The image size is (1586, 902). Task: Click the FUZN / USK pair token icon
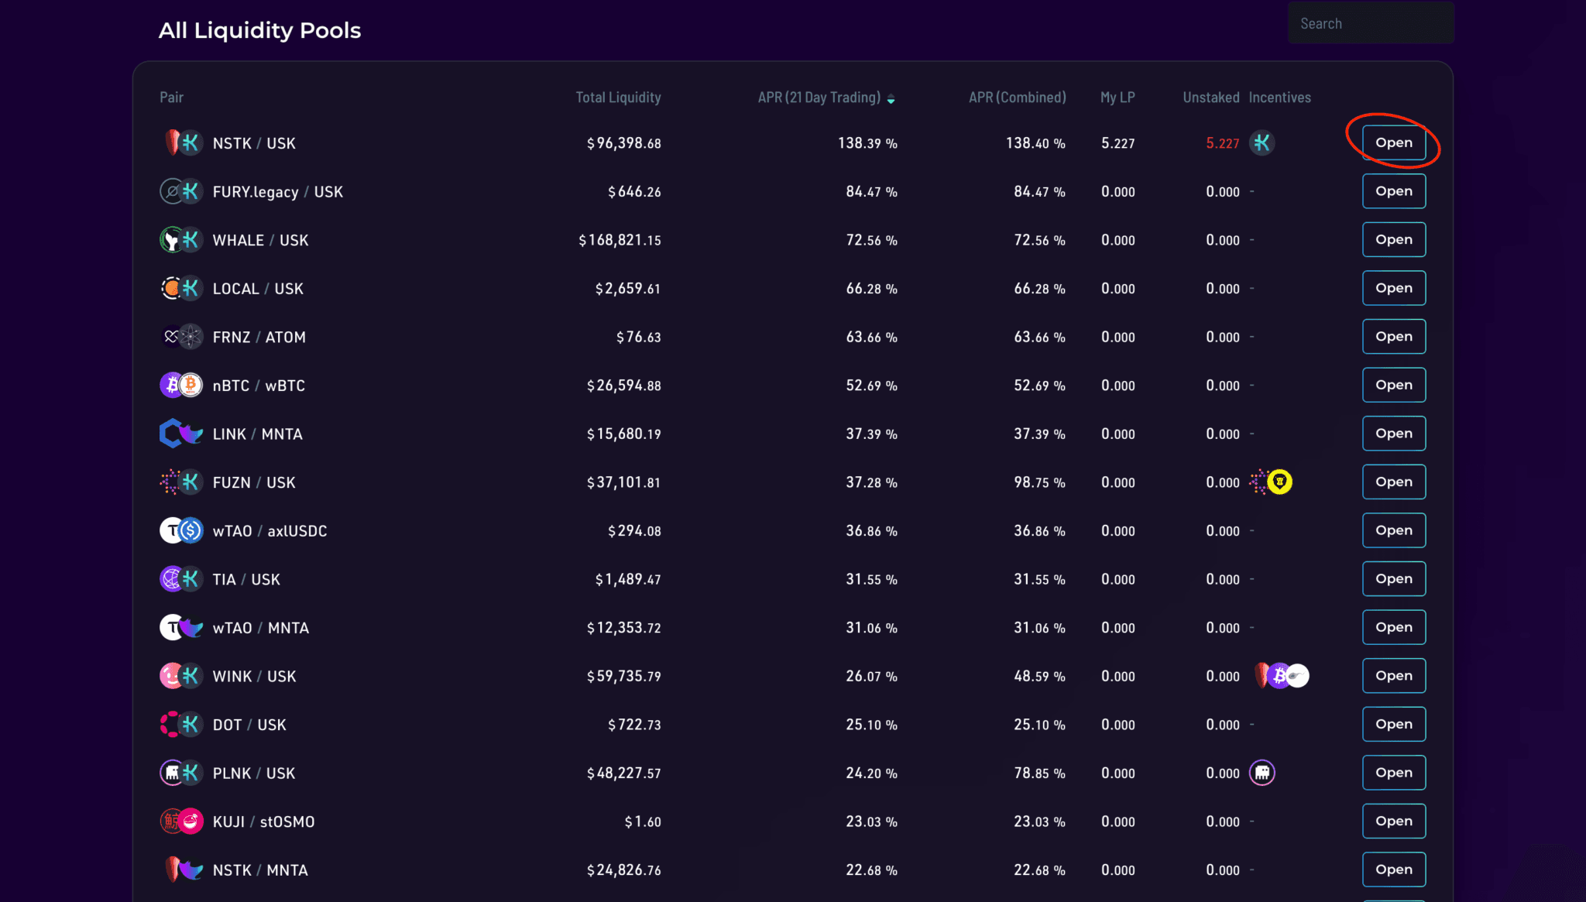pyautogui.click(x=181, y=482)
